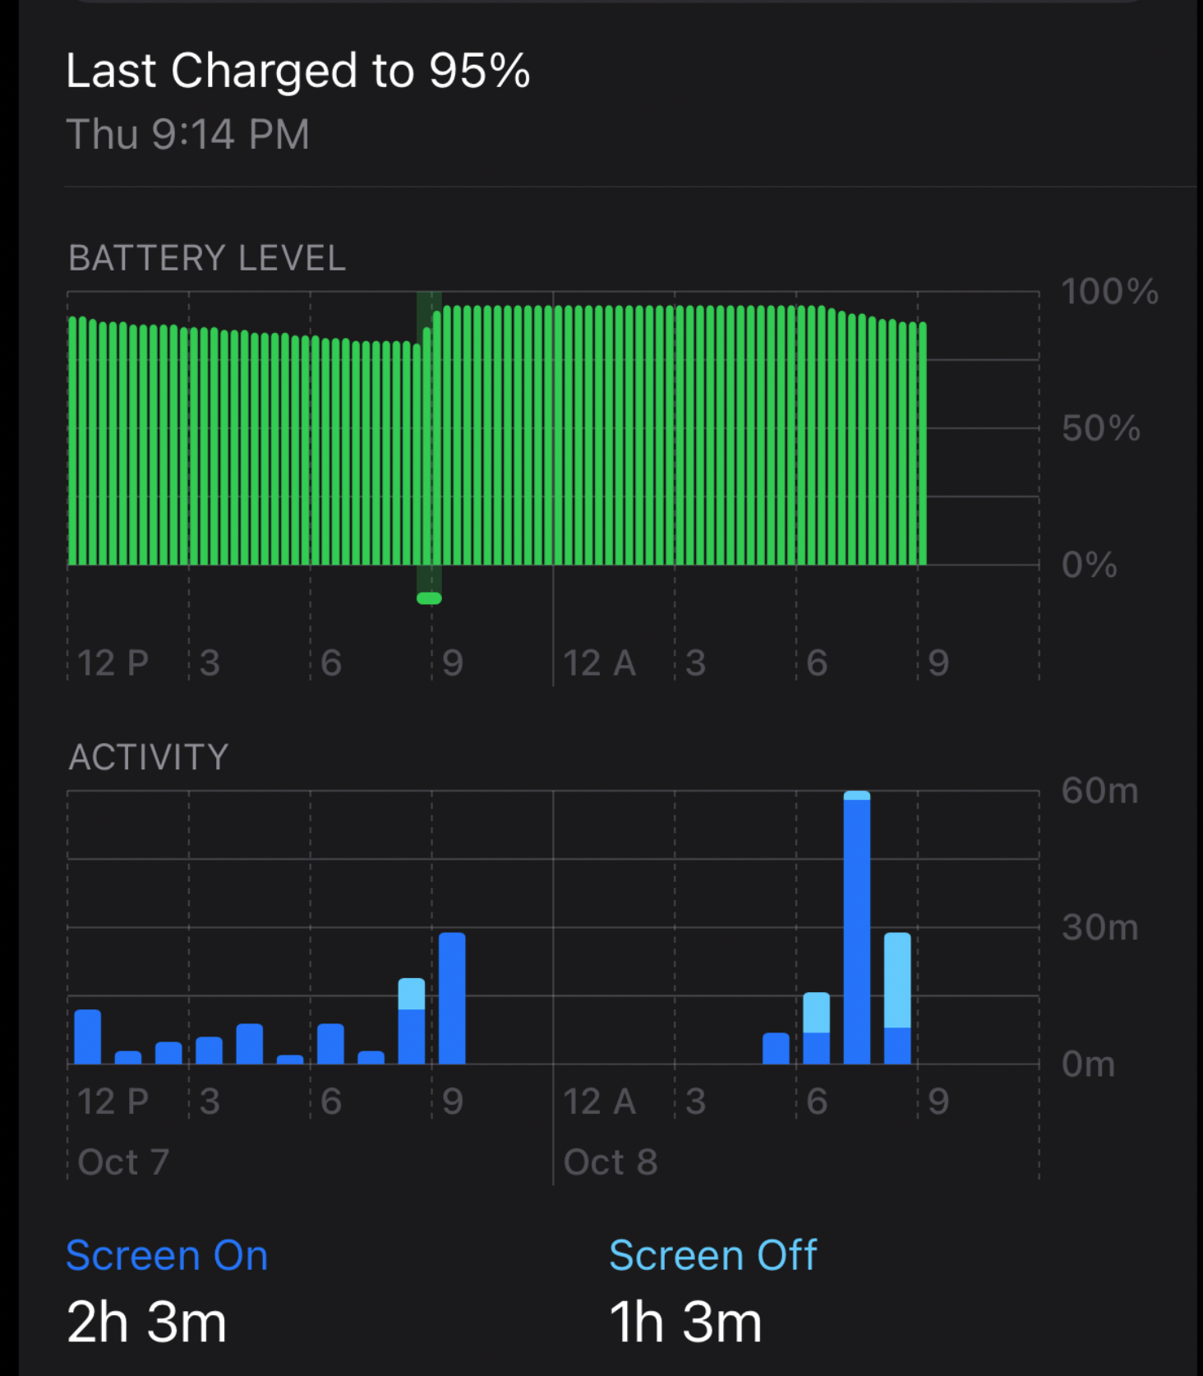Tap the Screen On label
The height and width of the screenshot is (1376, 1203).
click(167, 1255)
